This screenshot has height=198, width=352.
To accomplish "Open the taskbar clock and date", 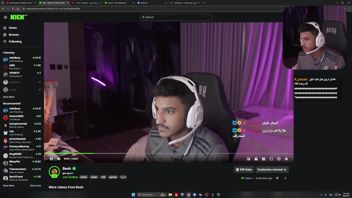I will (346, 195).
